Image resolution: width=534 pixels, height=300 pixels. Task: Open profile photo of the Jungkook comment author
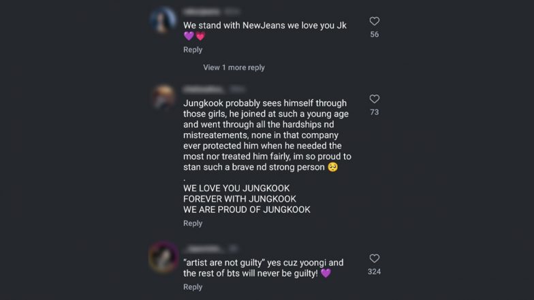tap(163, 98)
